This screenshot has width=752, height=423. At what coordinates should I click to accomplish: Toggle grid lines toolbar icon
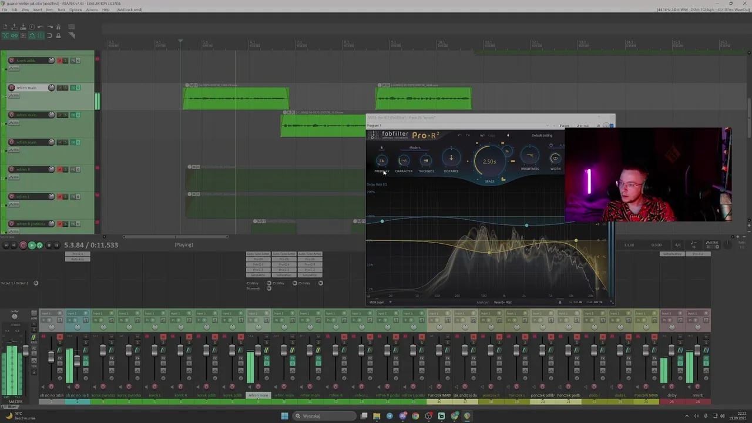coord(41,35)
